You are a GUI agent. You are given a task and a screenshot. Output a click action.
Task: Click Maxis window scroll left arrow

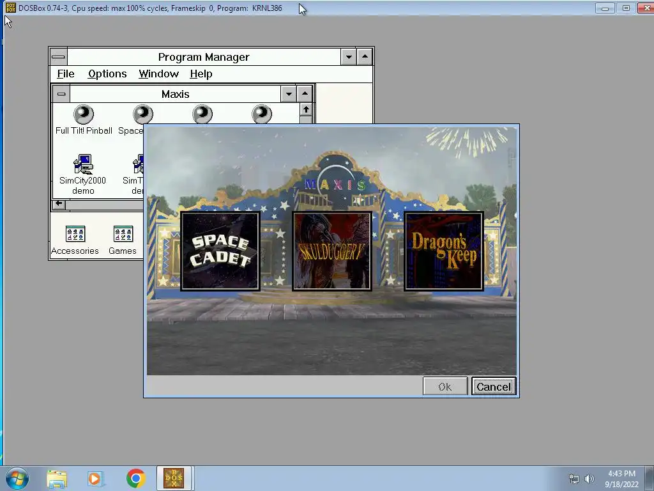[59, 204]
